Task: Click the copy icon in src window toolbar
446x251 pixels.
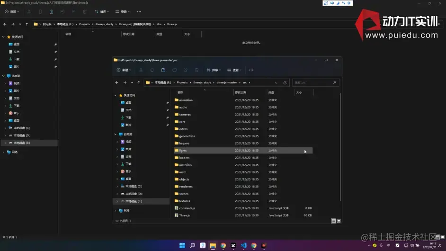Action: coord(152,70)
